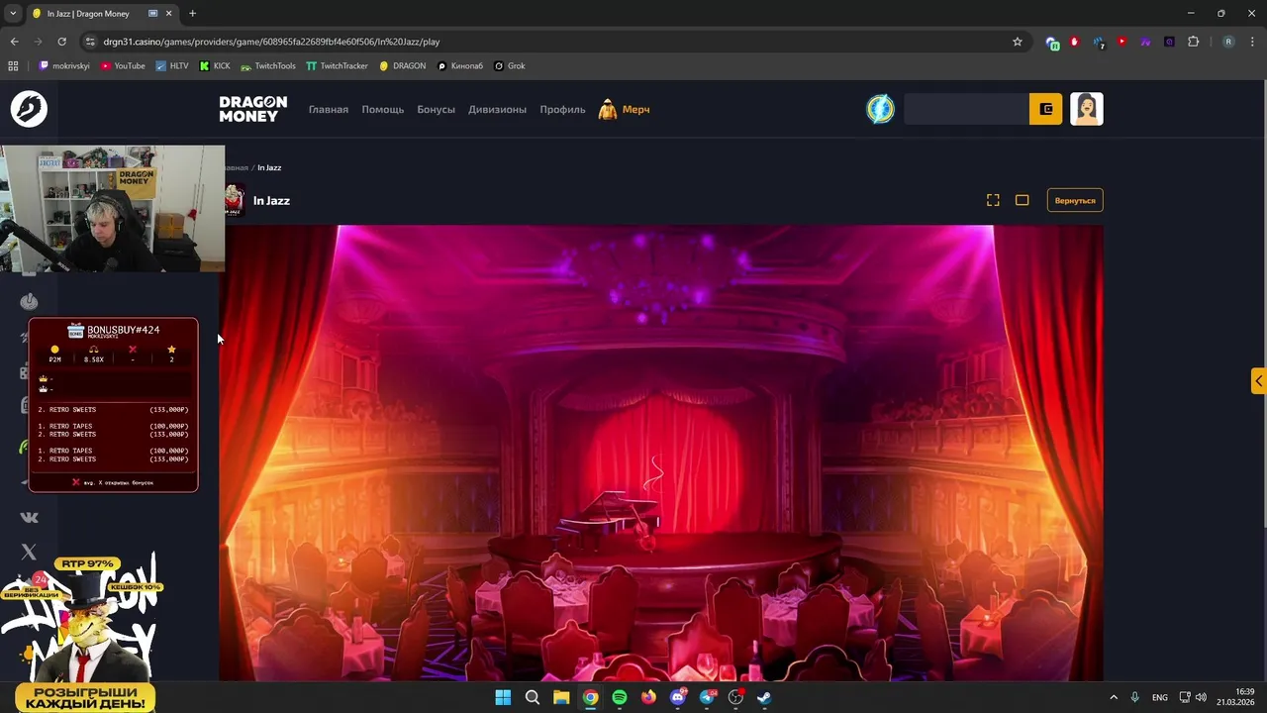The height and width of the screenshot is (713, 1267).
Task: Open the Chrome three-dot menu
Action: coord(1252,42)
